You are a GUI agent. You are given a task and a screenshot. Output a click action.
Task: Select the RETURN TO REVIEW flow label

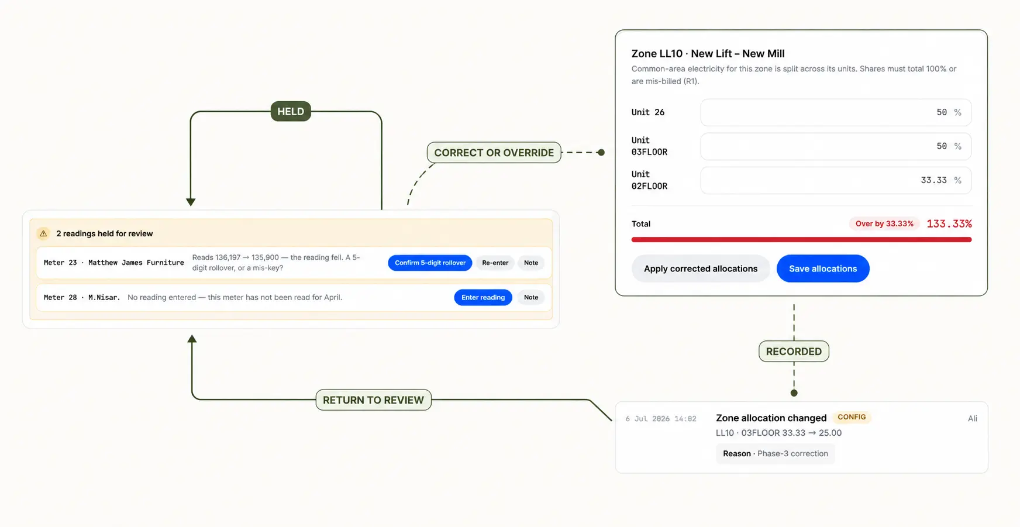pos(374,400)
